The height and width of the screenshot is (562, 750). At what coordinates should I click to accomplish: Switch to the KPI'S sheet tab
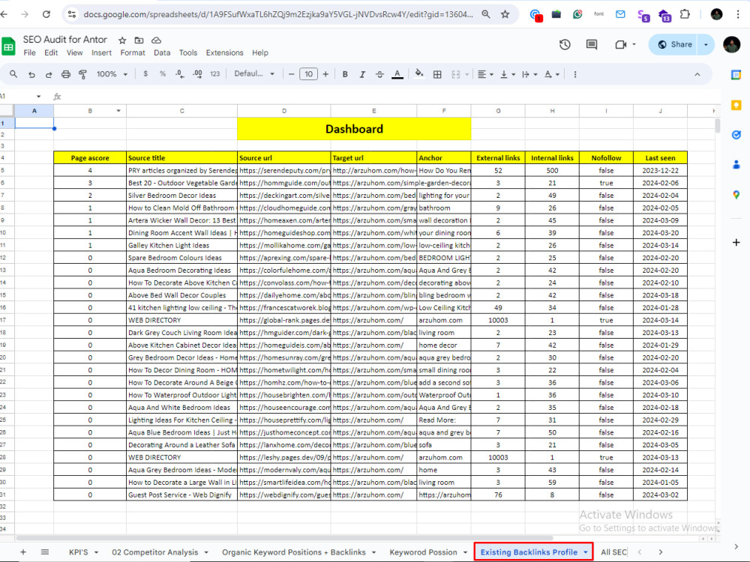coord(79,552)
